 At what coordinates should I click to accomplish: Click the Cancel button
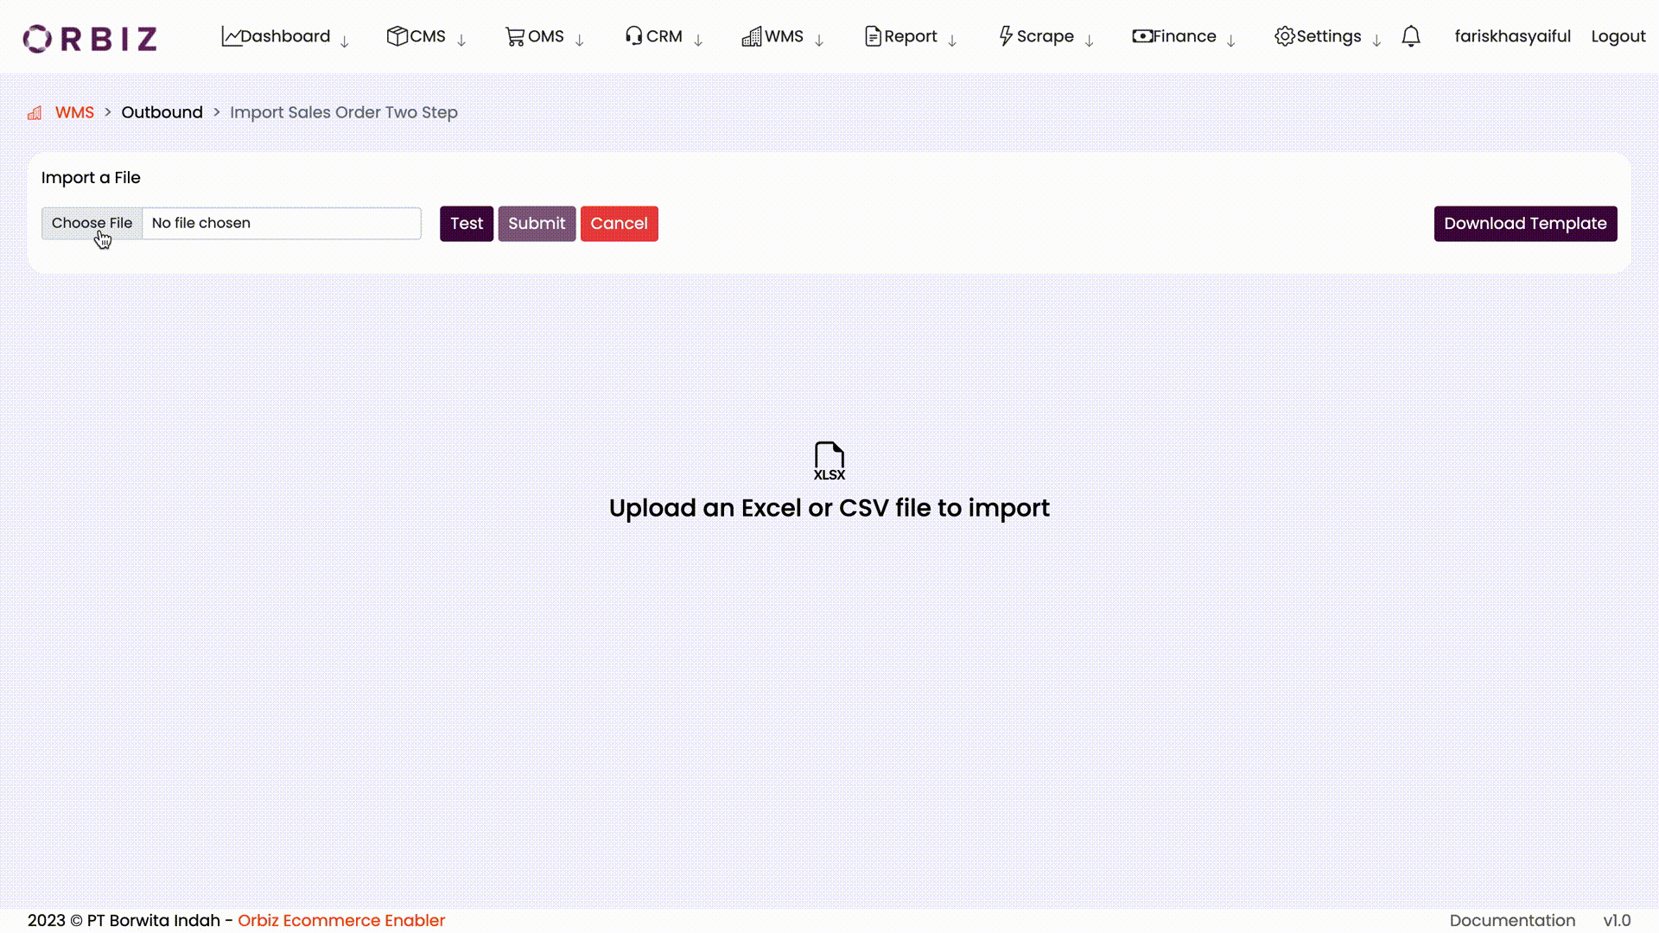[619, 223]
